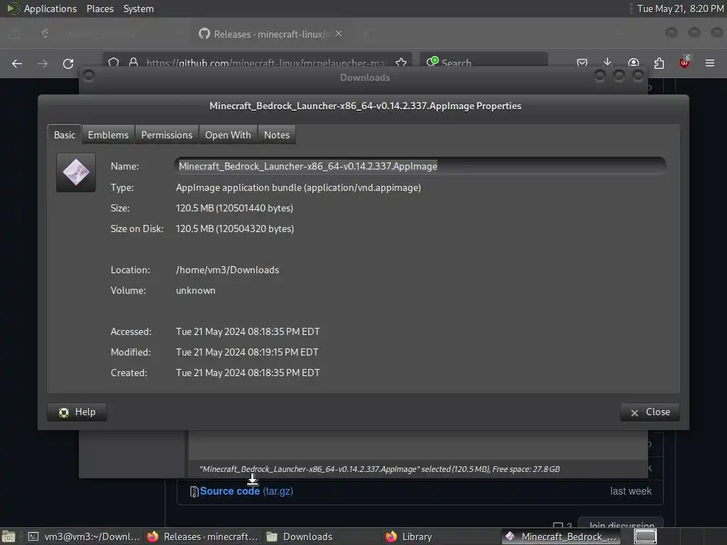Click the Name input field
The width and height of the screenshot is (727, 545).
click(420, 166)
